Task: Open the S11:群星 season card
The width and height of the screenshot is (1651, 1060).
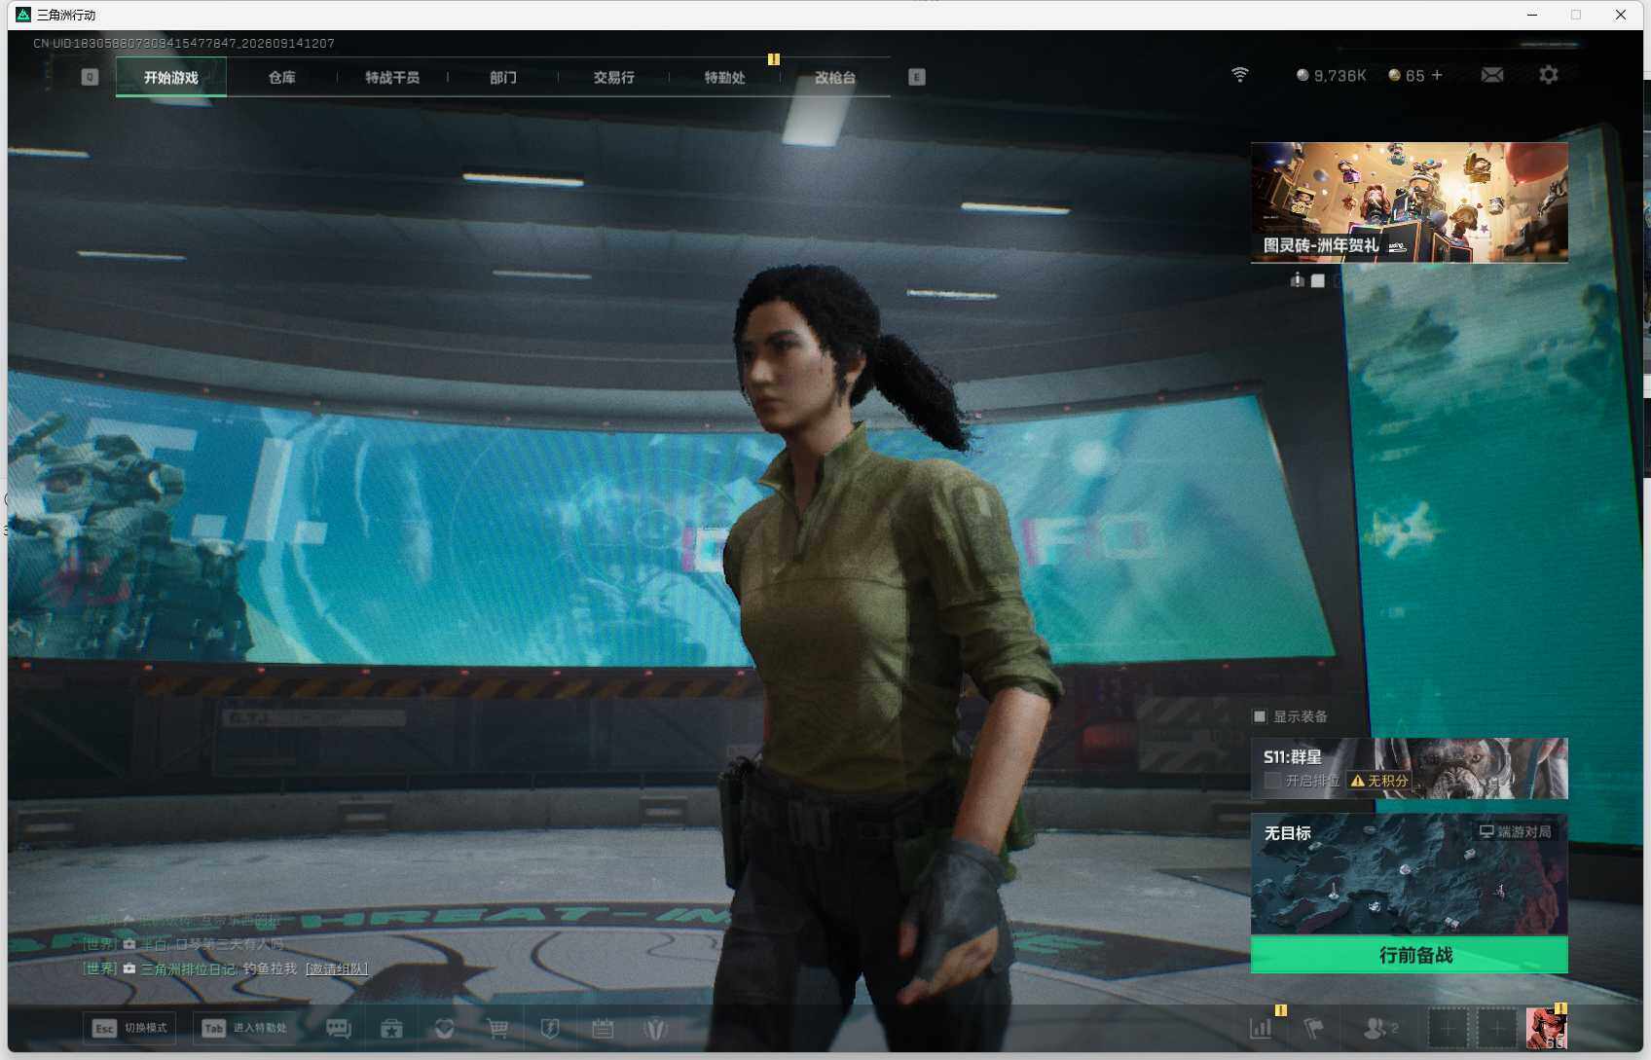Action: tap(1410, 768)
